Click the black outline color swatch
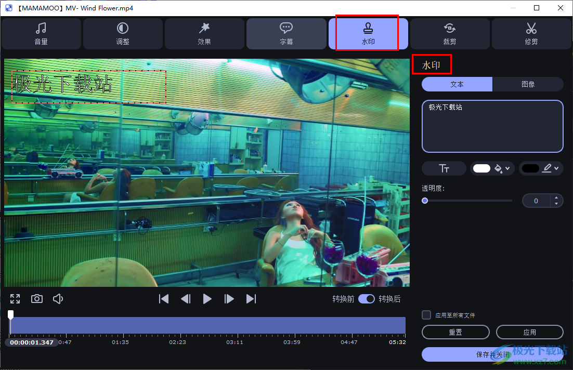 [x=530, y=168]
